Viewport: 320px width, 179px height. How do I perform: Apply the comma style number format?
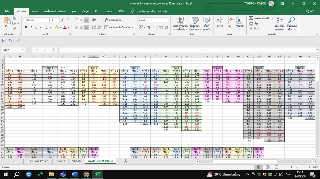(154, 27)
